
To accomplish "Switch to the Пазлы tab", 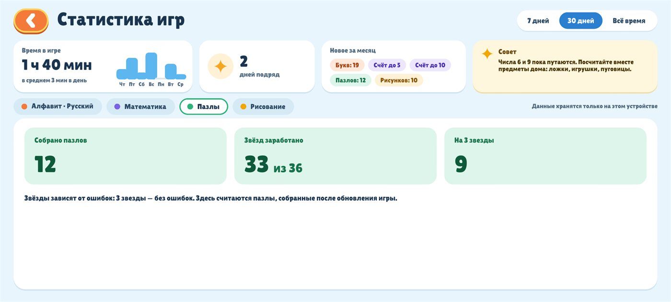I will click(x=203, y=106).
